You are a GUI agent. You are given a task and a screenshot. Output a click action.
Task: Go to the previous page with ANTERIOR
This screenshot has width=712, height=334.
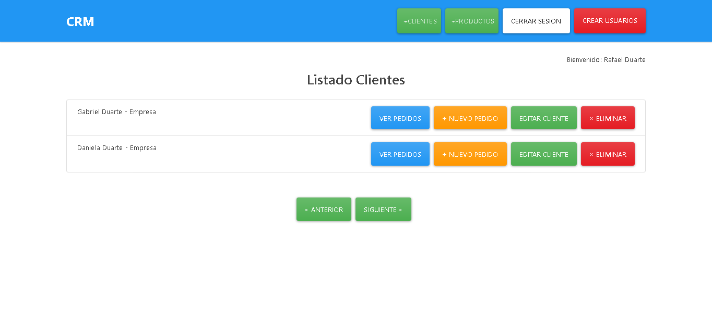[x=324, y=209]
